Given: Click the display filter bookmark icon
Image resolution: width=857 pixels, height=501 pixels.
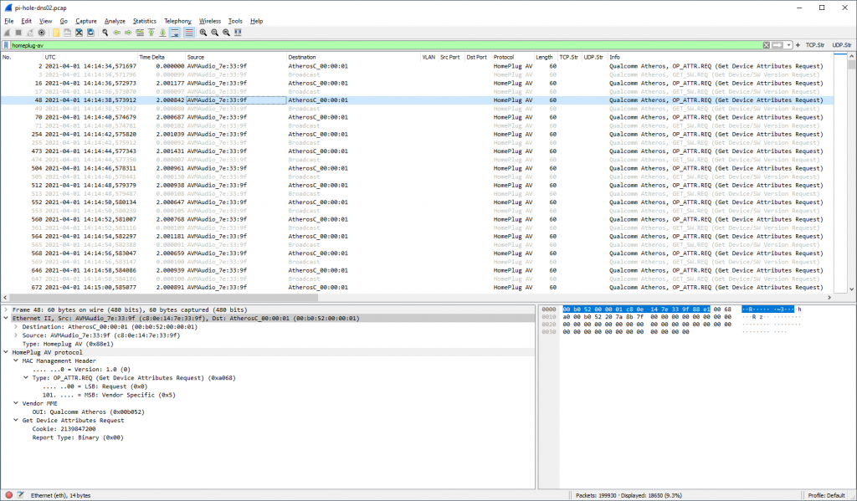Looking at the screenshot, I should tap(6, 45).
